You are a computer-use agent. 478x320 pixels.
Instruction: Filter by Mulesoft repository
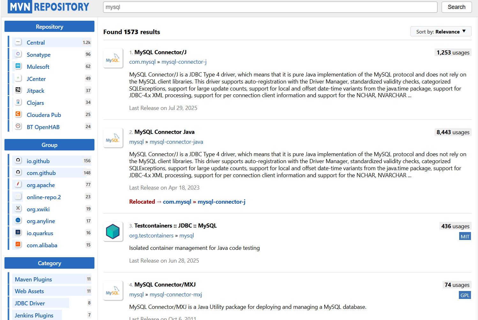[52, 67]
